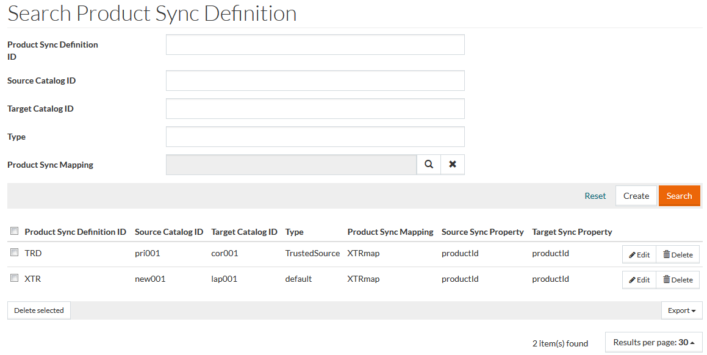Click the Create button
This screenshot has height=355, width=707.
click(636, 196)
